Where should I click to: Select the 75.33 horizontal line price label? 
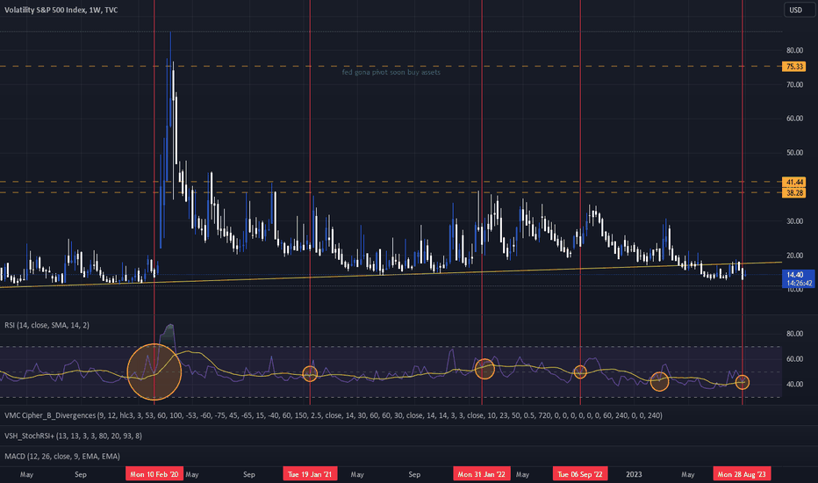(794, 67)
